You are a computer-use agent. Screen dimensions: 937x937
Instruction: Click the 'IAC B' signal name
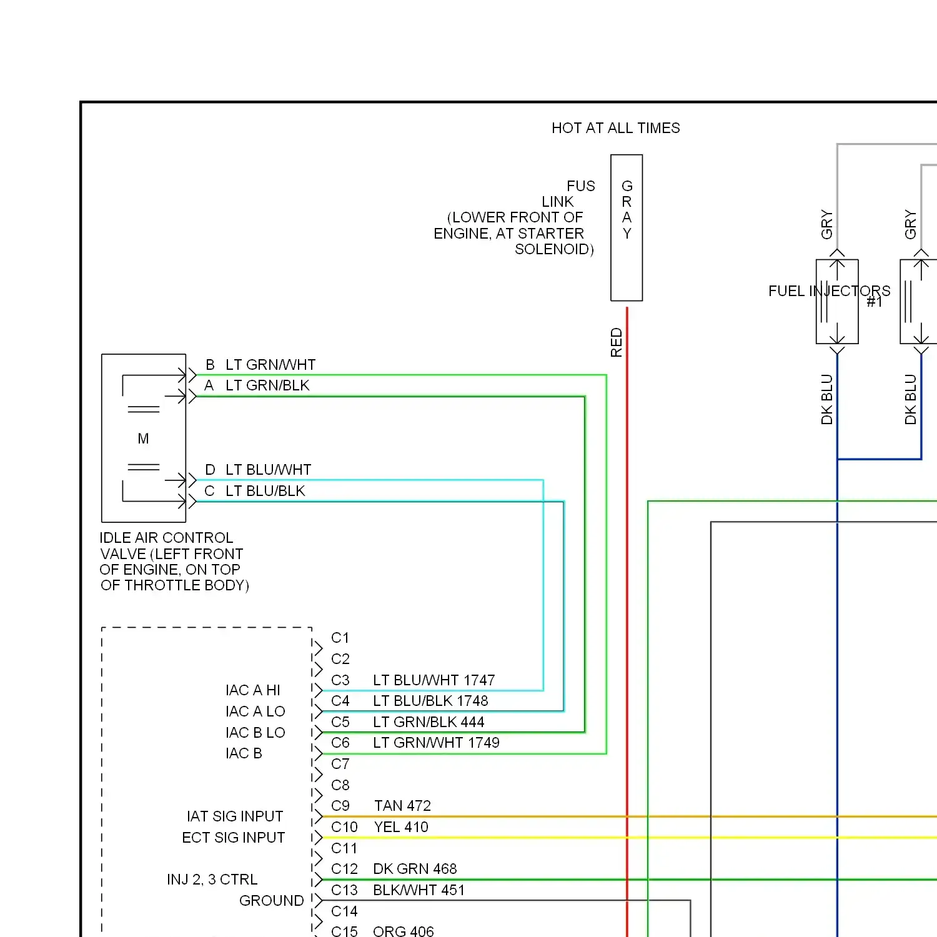pos(244,753)
